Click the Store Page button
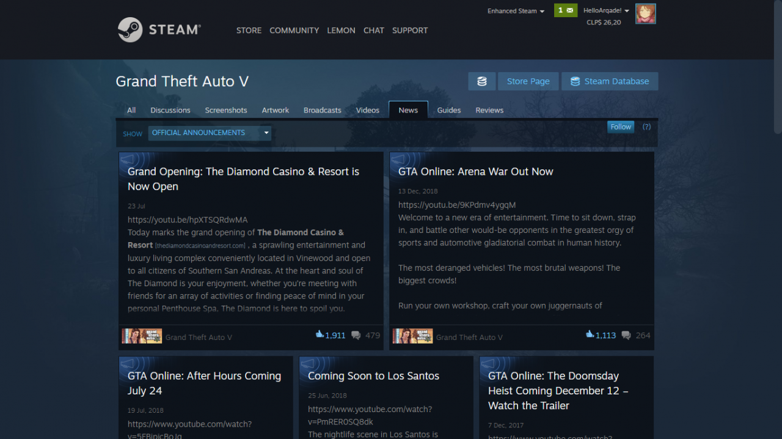Viewport: 782px width, 439px height. (x=528, y=81)
